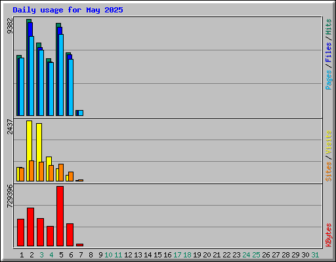Click the 9382 axis maximum value
The width and height of the screenshot is (336, 262).
(x=10, y=26)
